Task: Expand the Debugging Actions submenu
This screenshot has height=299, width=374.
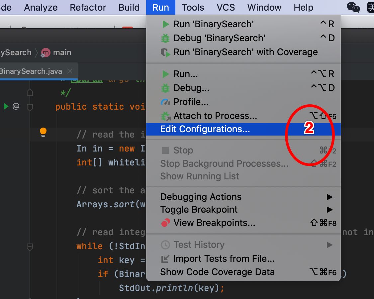Action: (201, 197)
